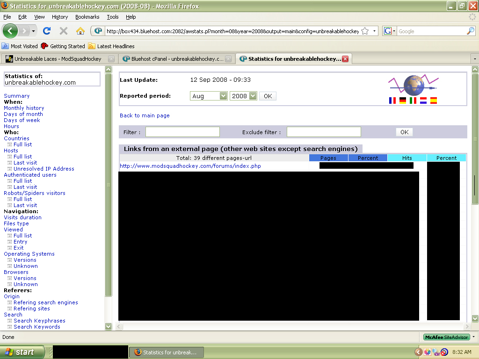Viewport: 479px width, 359px height.
Task: Click OK button beside Exclude filter
Action: pyautogui.click(x=405, y=132)
